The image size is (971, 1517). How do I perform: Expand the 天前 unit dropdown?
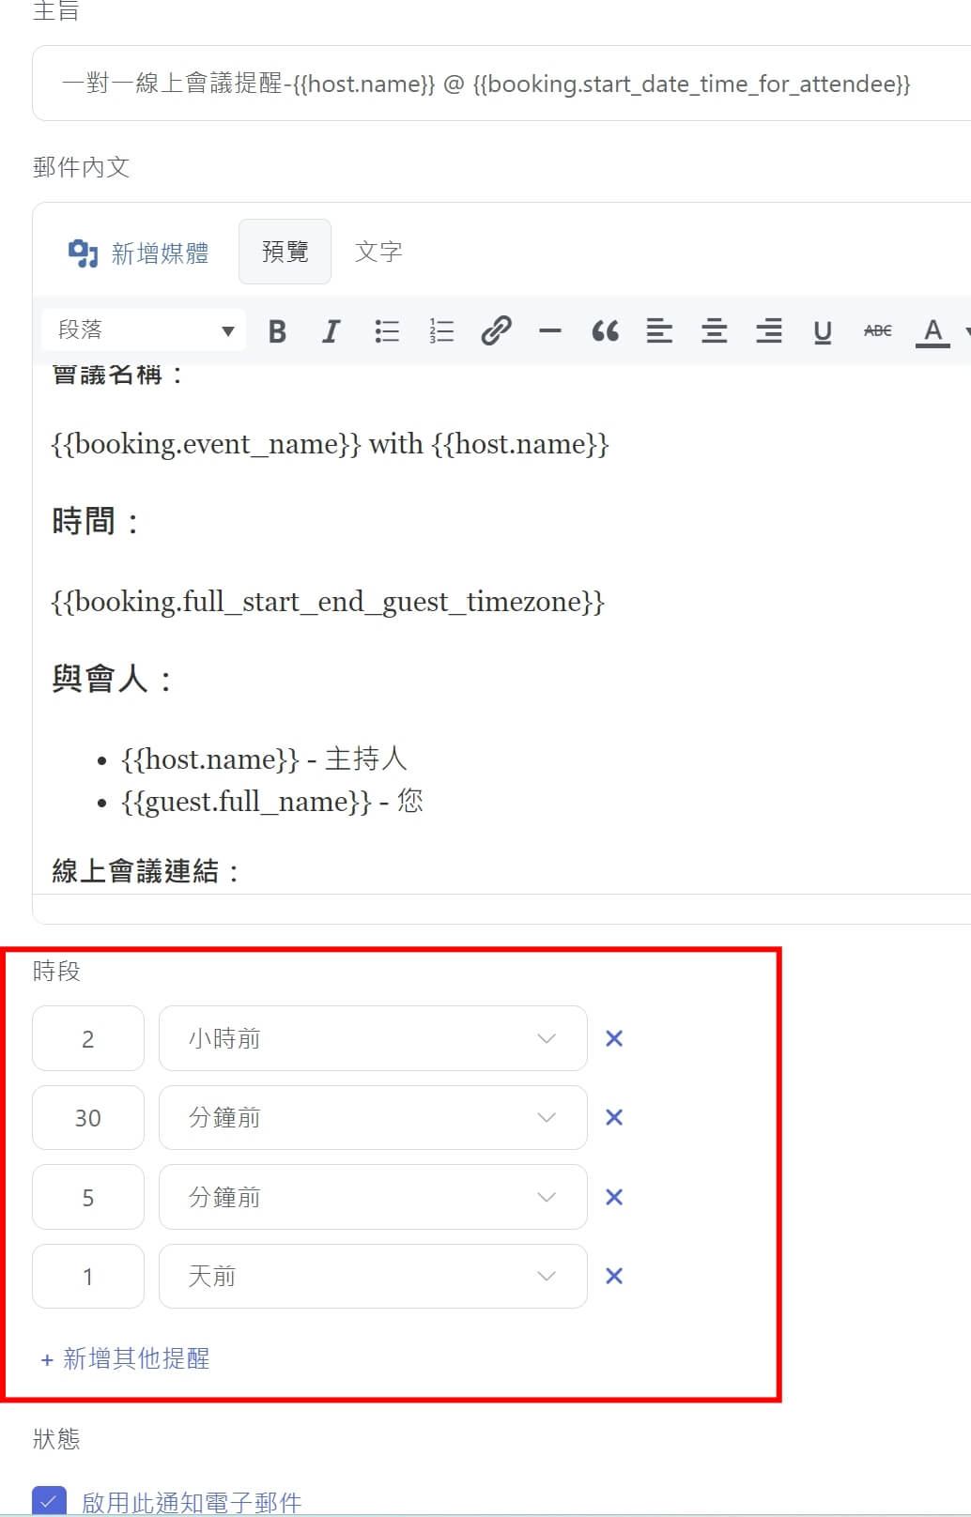click(373, 1277)
